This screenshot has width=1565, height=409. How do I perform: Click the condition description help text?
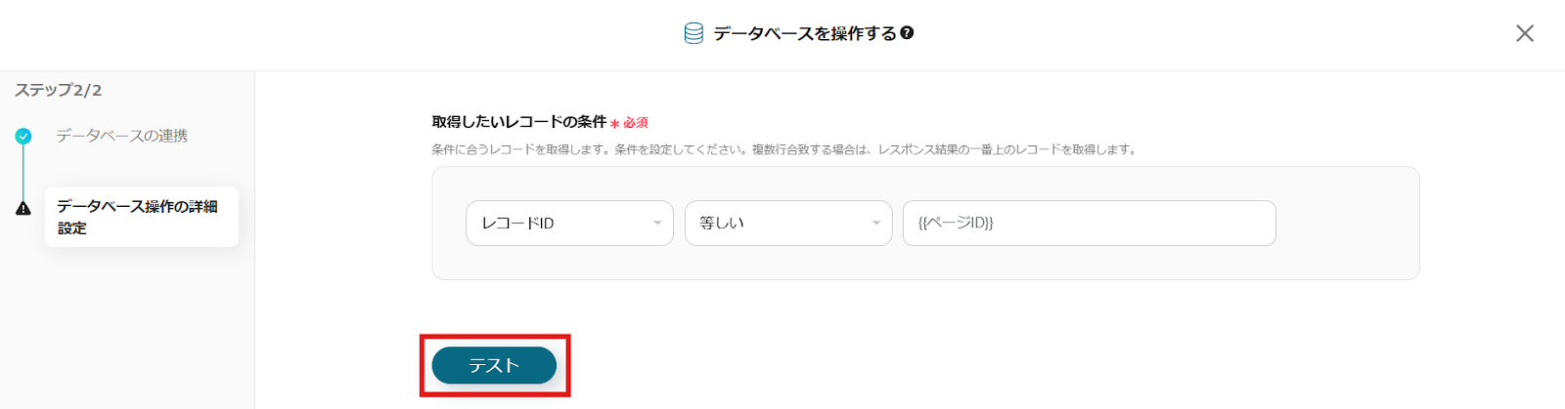pyautogui.click(x=782, y=149)
